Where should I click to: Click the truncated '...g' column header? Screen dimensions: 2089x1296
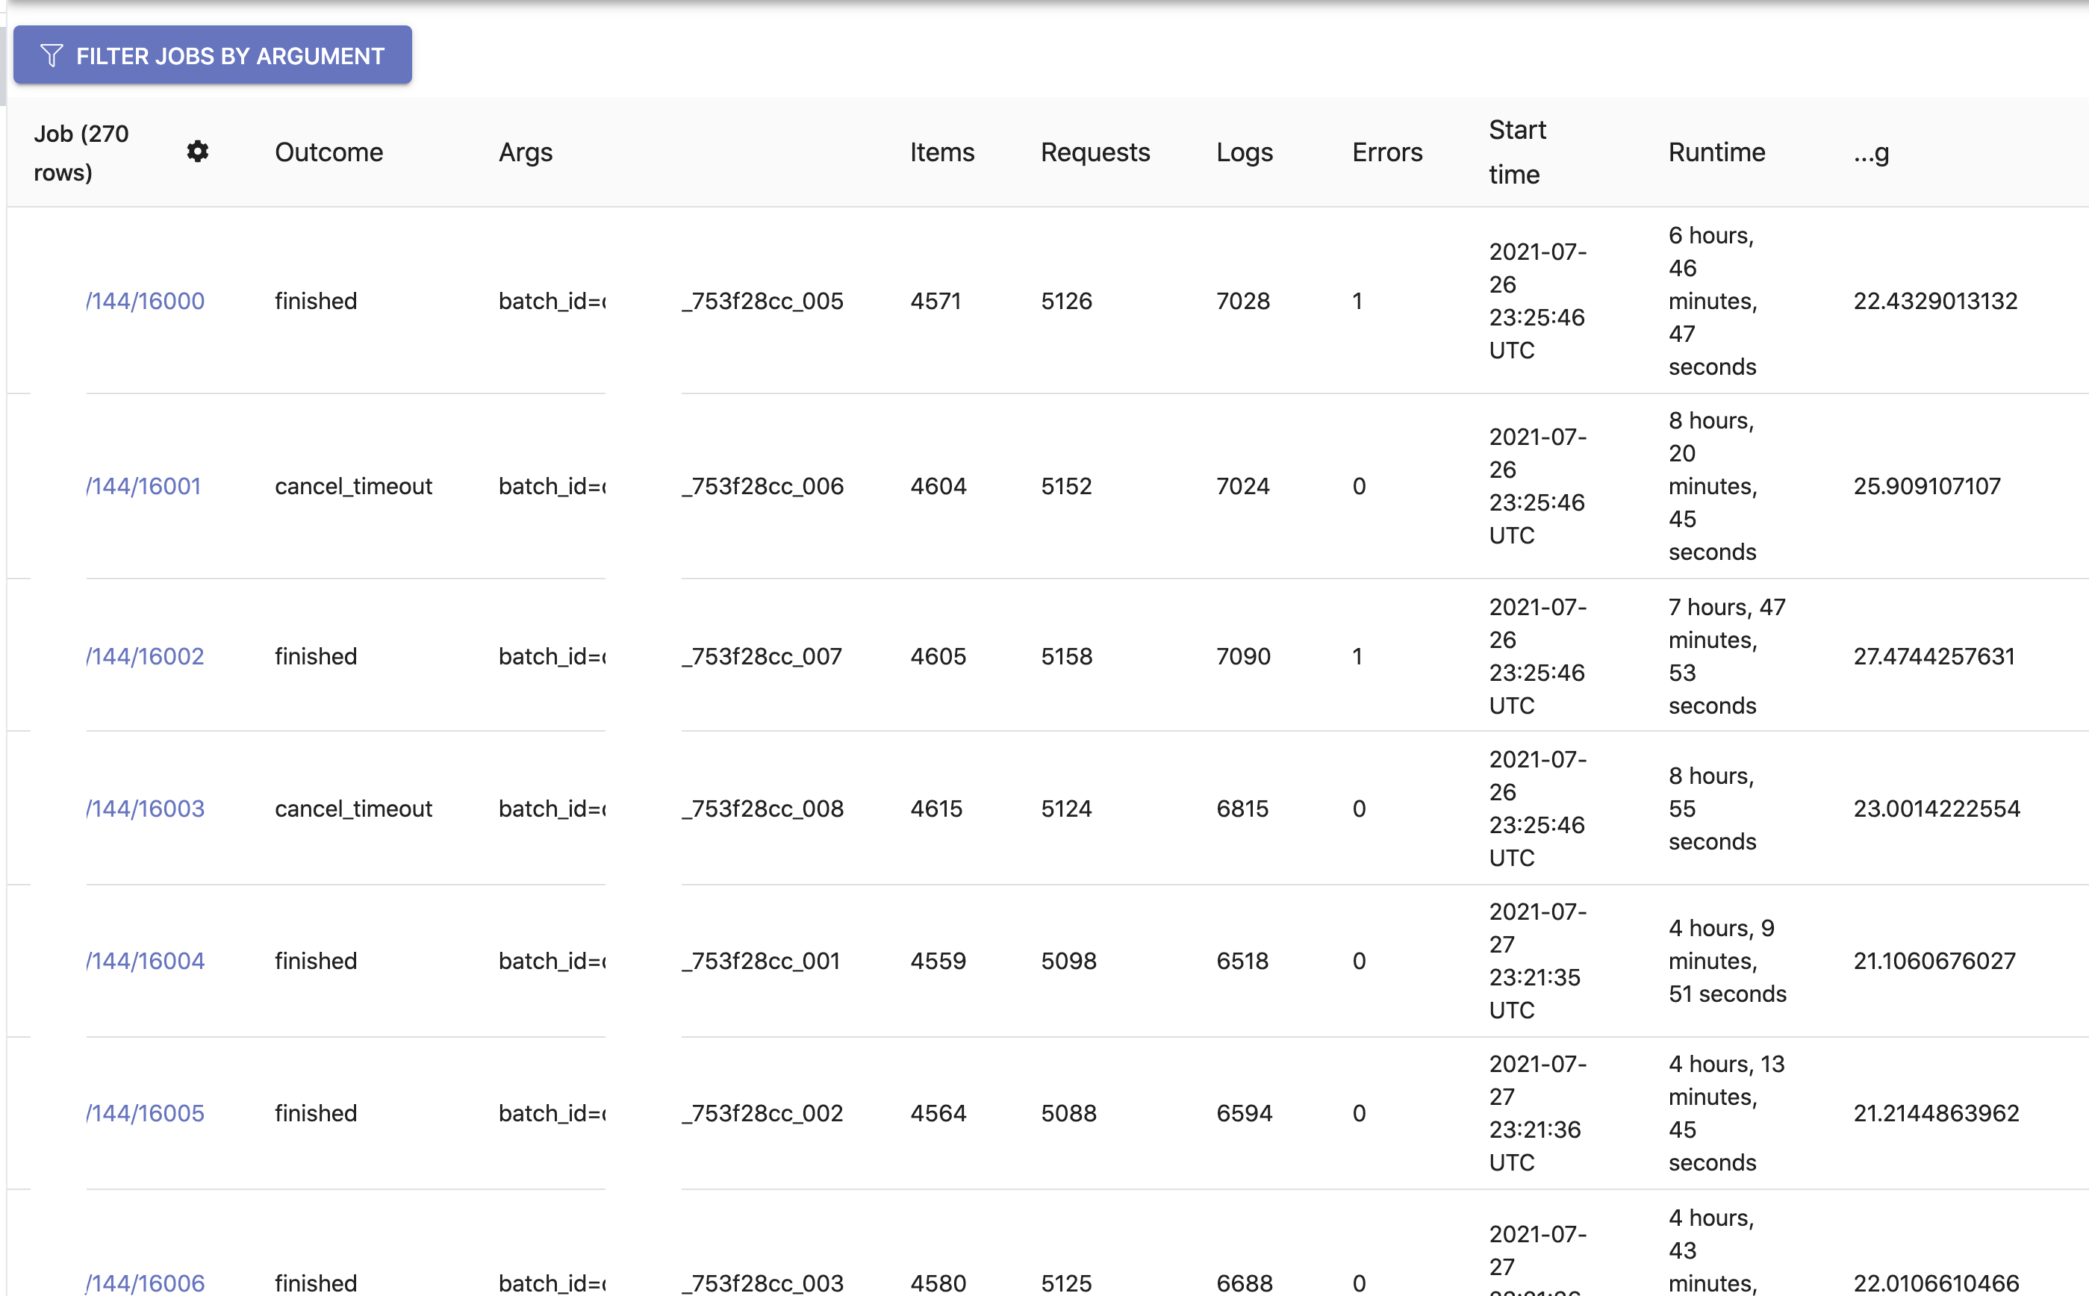1870,152
